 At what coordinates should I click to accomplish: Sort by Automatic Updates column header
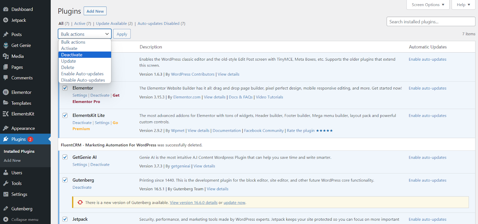pyautogui.click(x=428, y=47)
